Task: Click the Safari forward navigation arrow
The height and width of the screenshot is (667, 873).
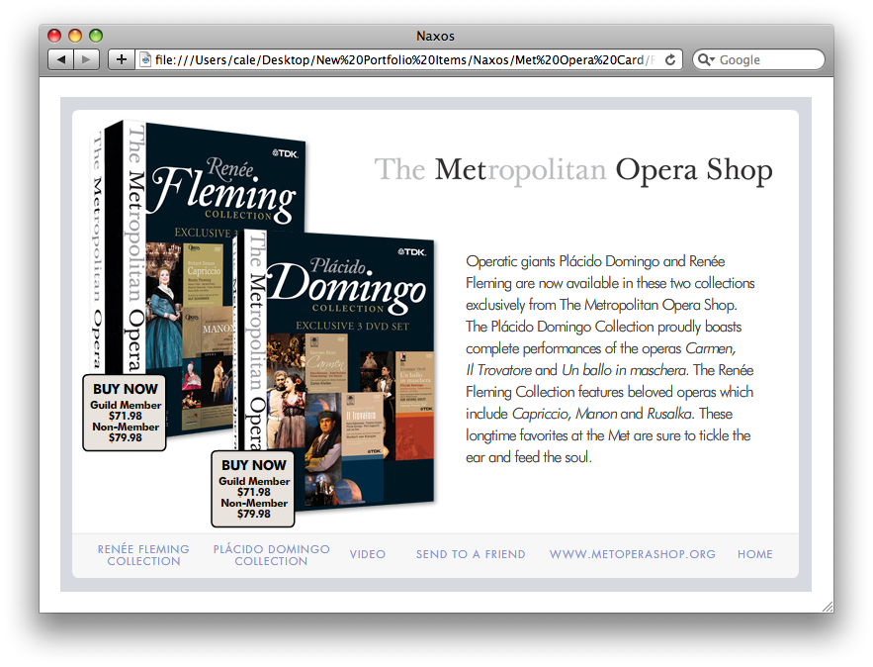Action: (x=86, y=58)
